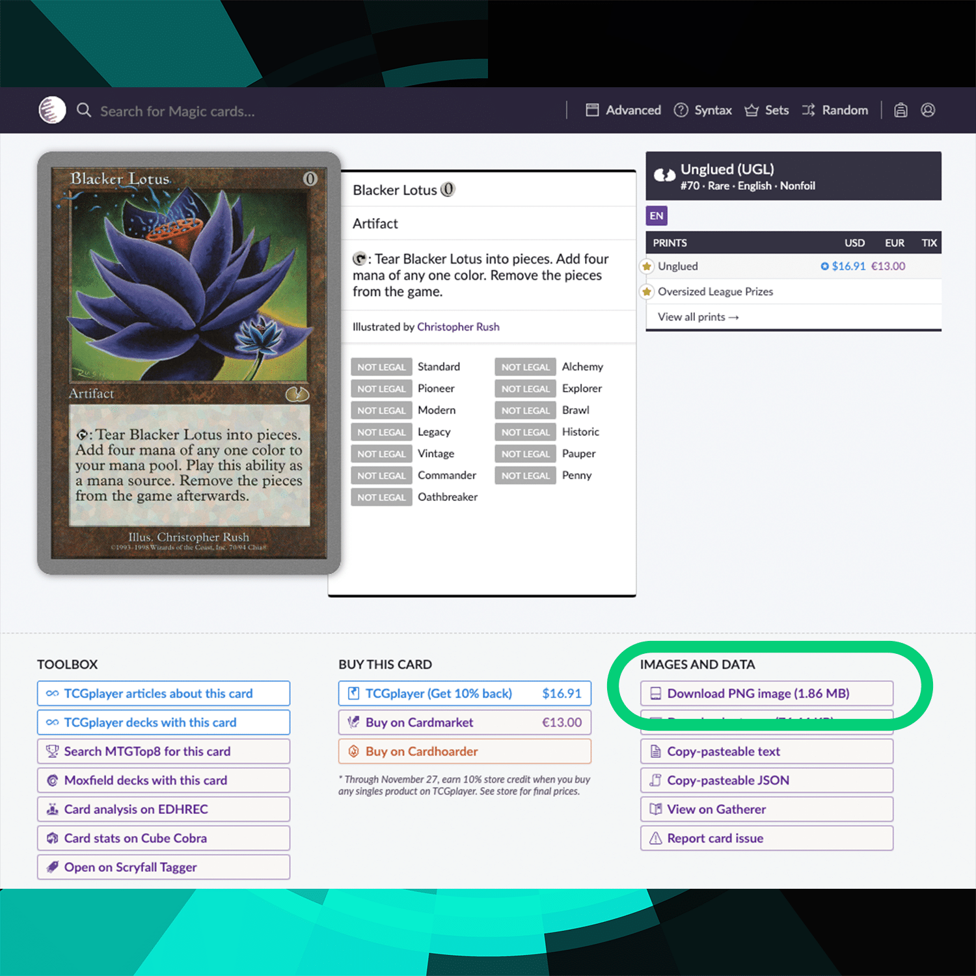Download the PNG image of this card

pyautogui.click(x=758, y=693)
